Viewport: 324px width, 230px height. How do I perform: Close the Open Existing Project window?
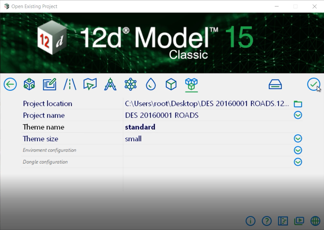click(314, 6)
